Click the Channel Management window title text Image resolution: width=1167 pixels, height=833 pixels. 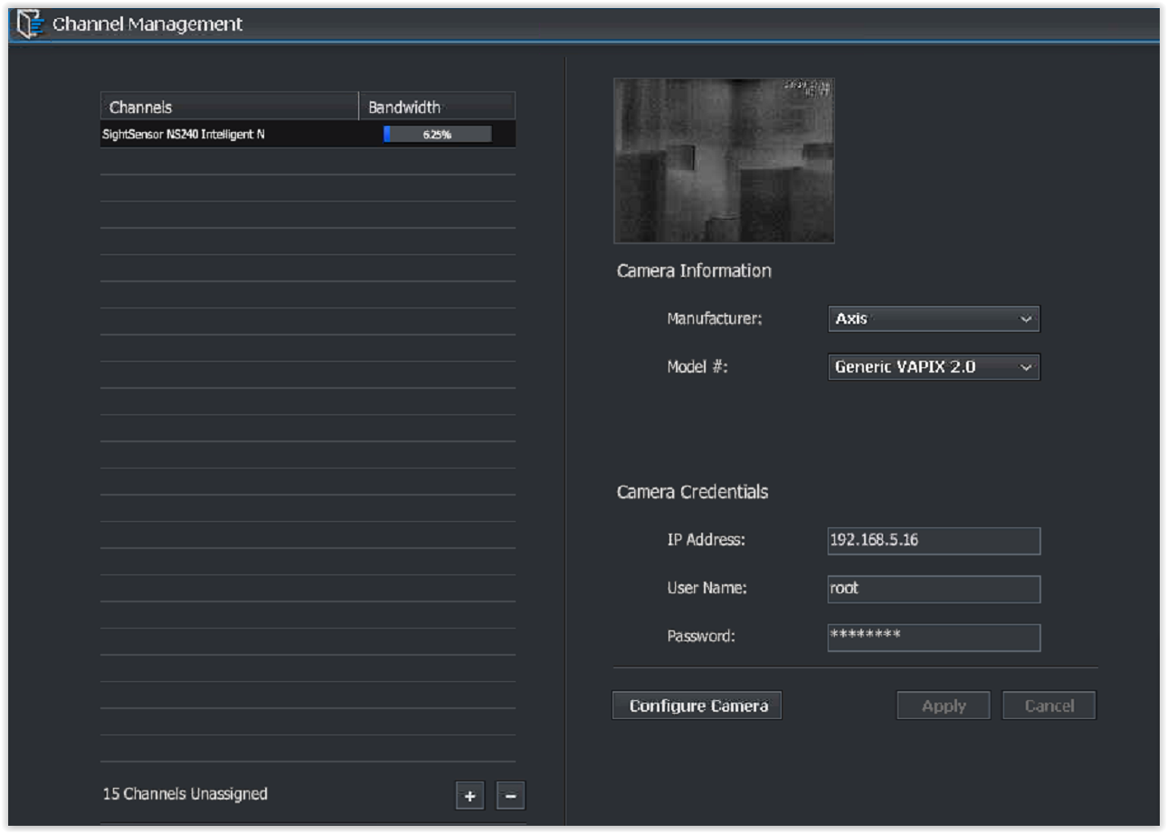pyautogui.click(x=147, y=24)
